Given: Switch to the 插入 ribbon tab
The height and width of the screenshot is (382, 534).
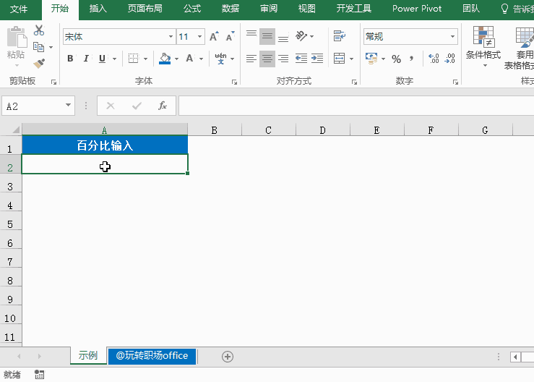Looking at the screenshot, I should pos(98,9).
